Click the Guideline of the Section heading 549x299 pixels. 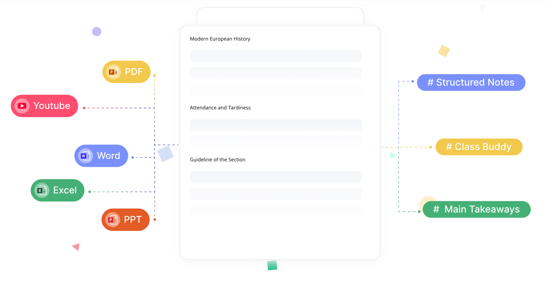217,159
